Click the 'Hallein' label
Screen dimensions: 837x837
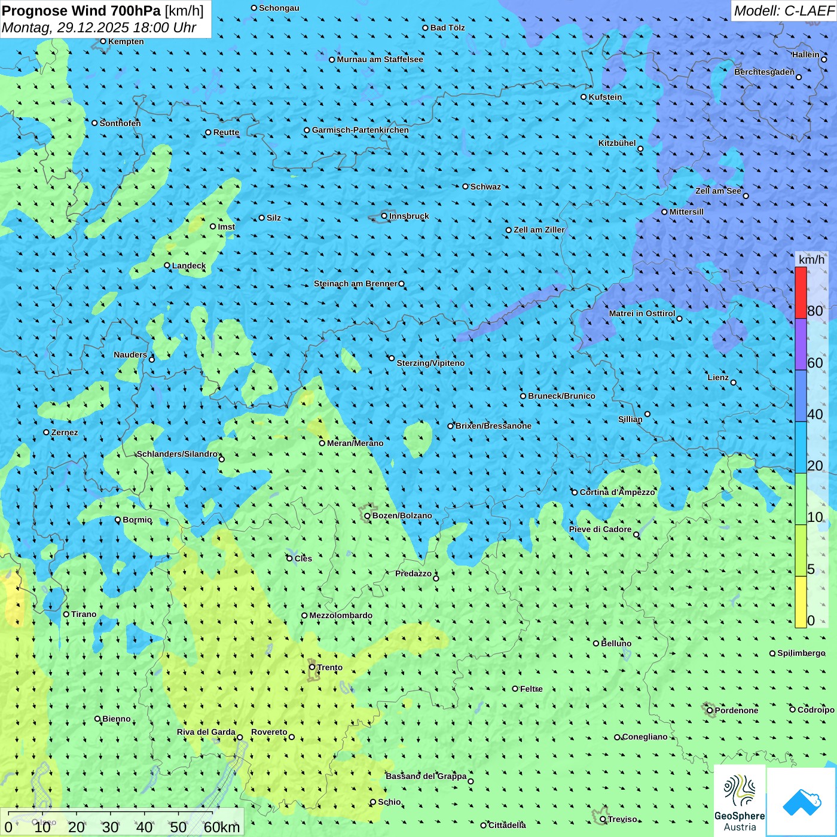coord(805,54)
